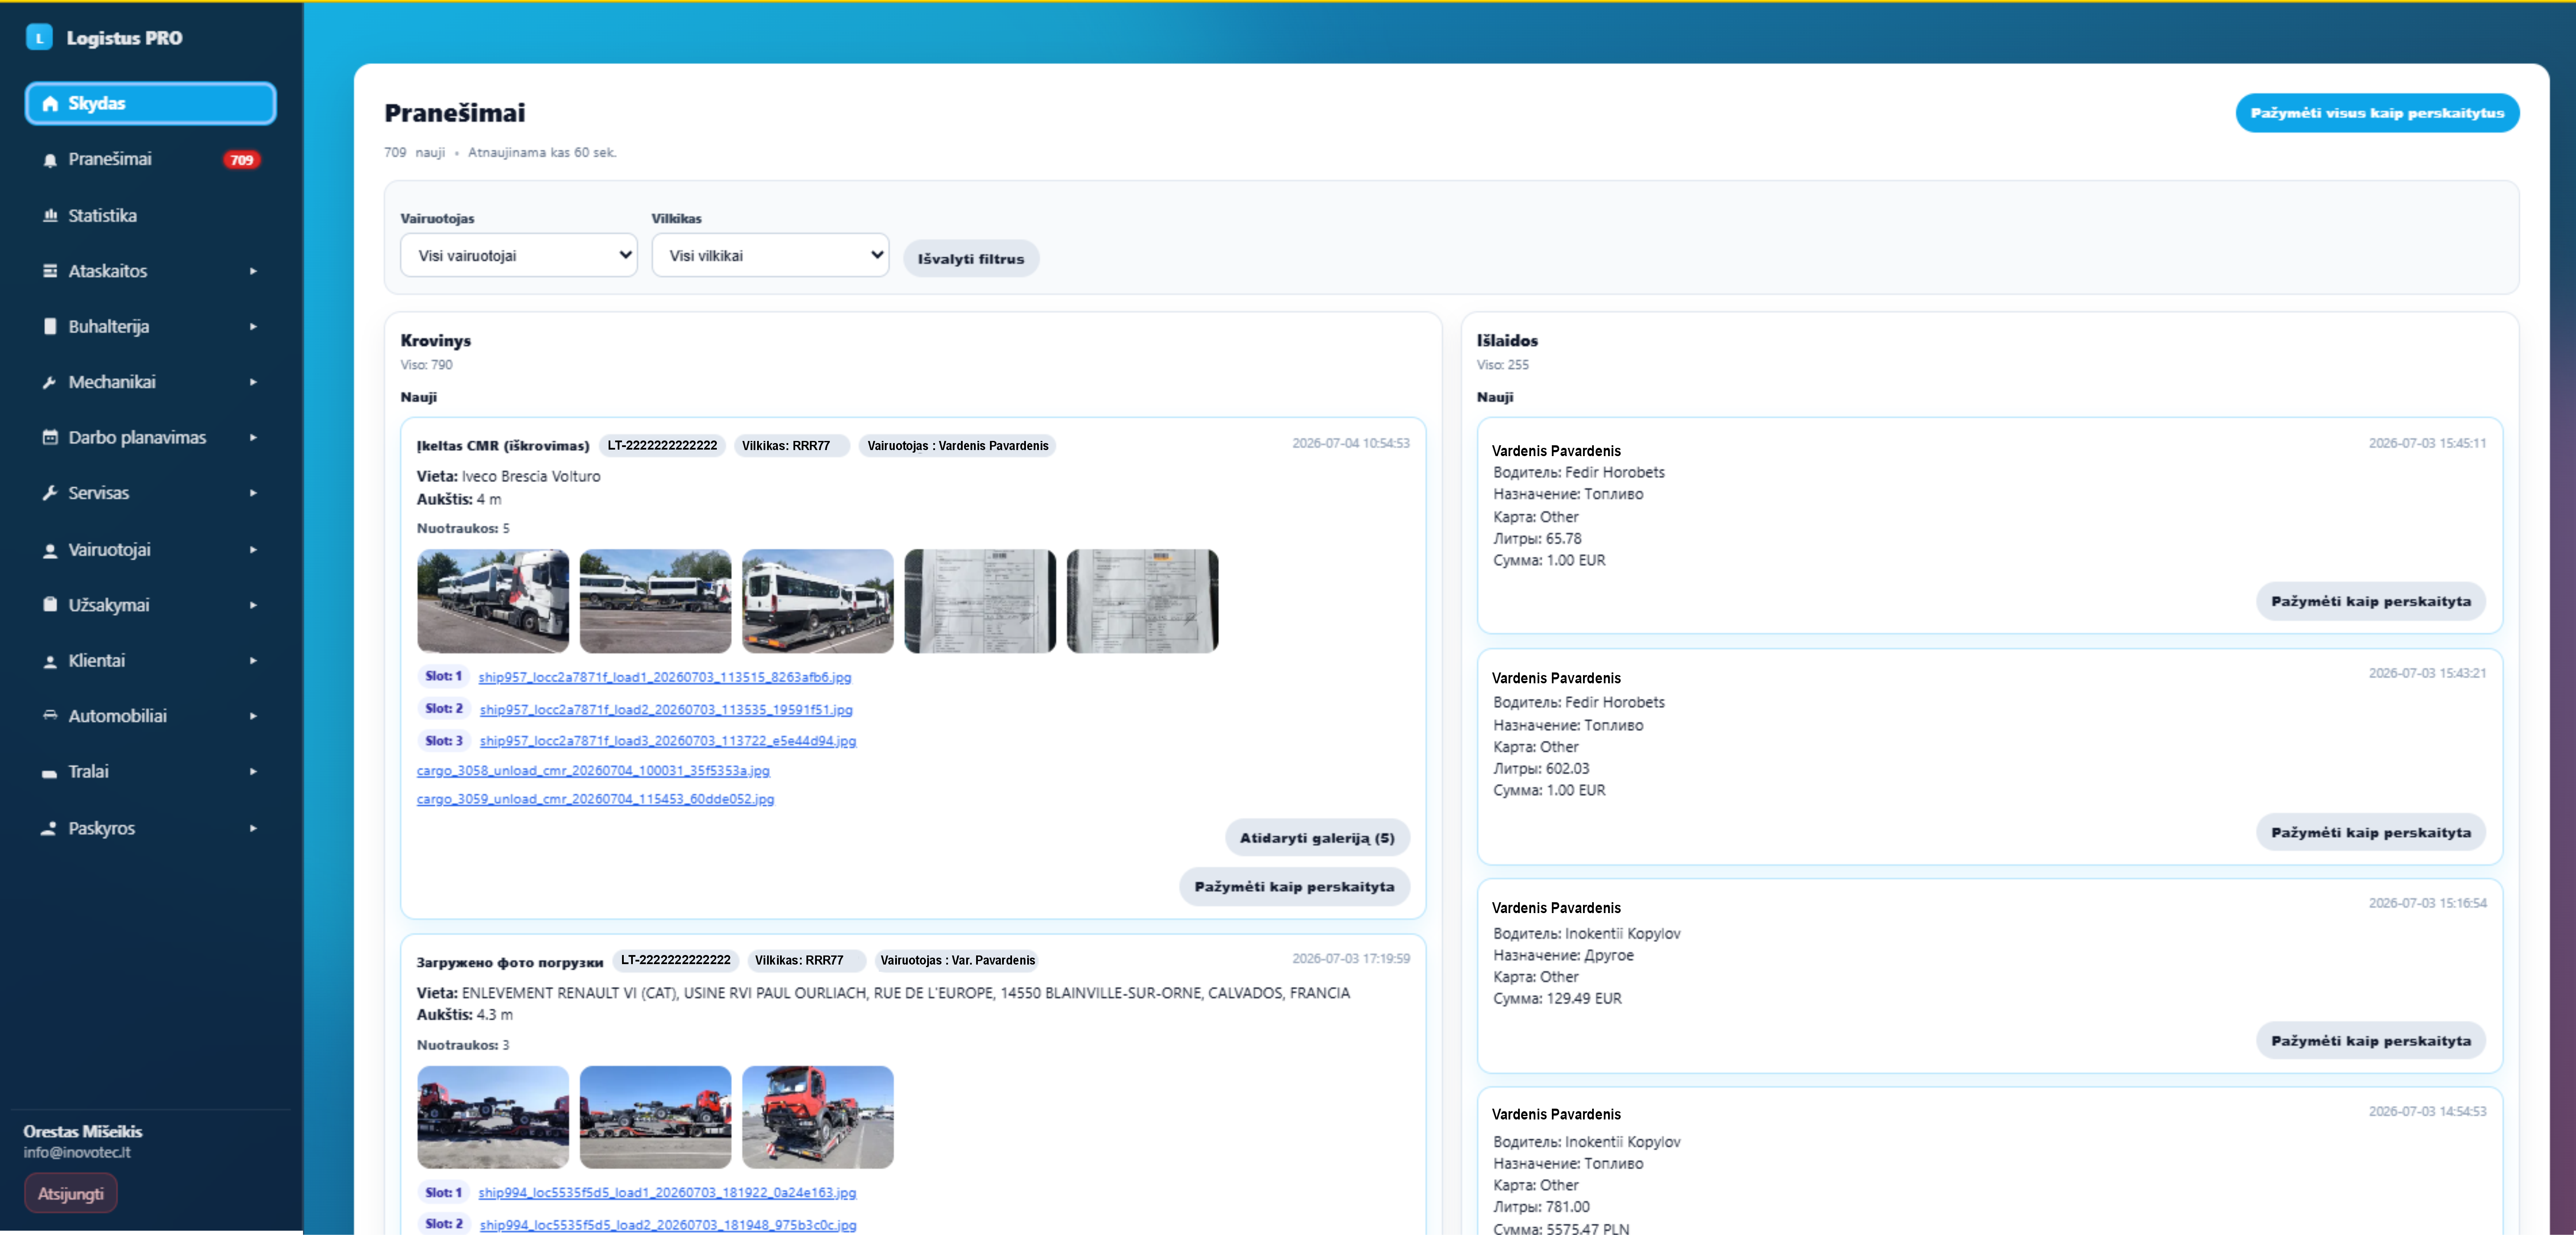Expand the Mechanikai submenu arrow
The image size is (2576, 1235).
pos(253,382)
